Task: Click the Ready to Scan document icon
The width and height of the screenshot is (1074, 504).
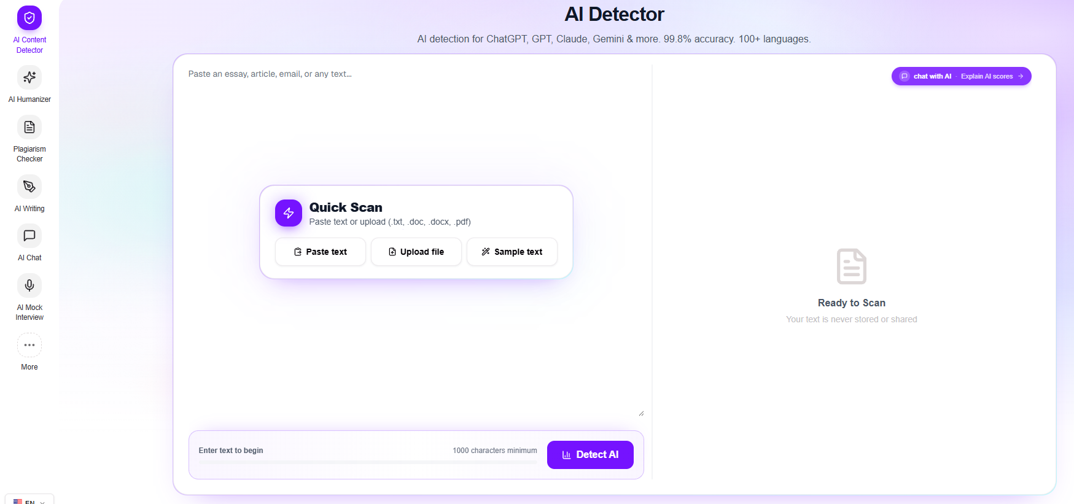Action: point(852,266)
